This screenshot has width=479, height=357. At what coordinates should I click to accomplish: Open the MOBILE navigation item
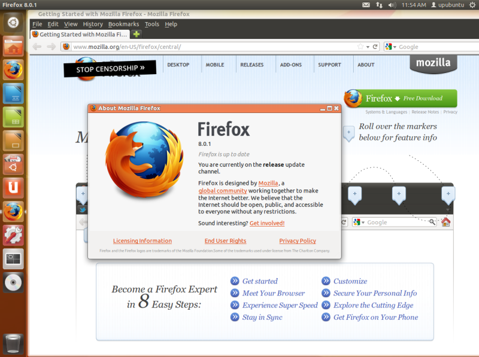tap(215, 65)
